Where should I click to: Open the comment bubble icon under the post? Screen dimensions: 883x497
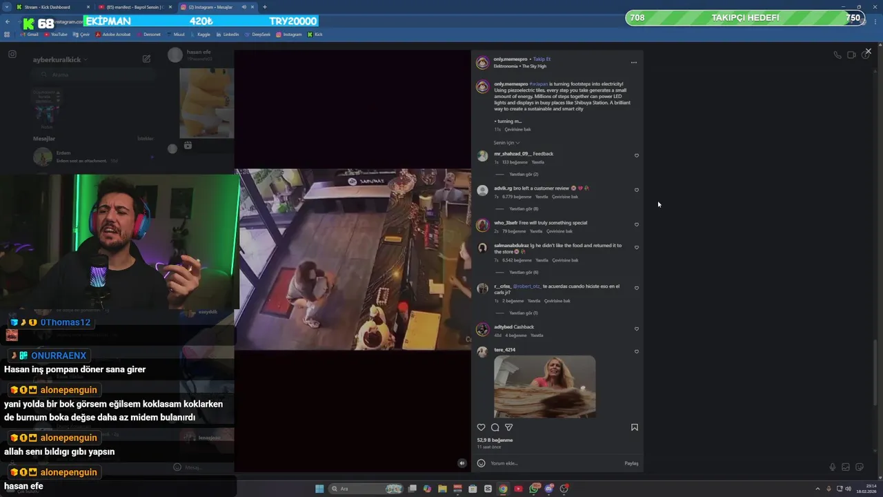(495, 427)
